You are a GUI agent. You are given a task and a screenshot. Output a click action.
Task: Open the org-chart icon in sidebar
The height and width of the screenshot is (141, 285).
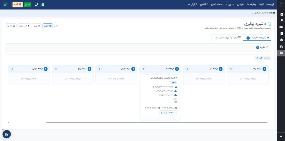[x=281, y=46]
